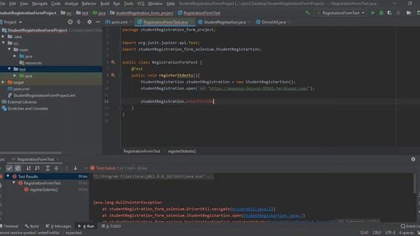Open the Code menu
This screenshot has width=420, height=236.
coord(56,4)
